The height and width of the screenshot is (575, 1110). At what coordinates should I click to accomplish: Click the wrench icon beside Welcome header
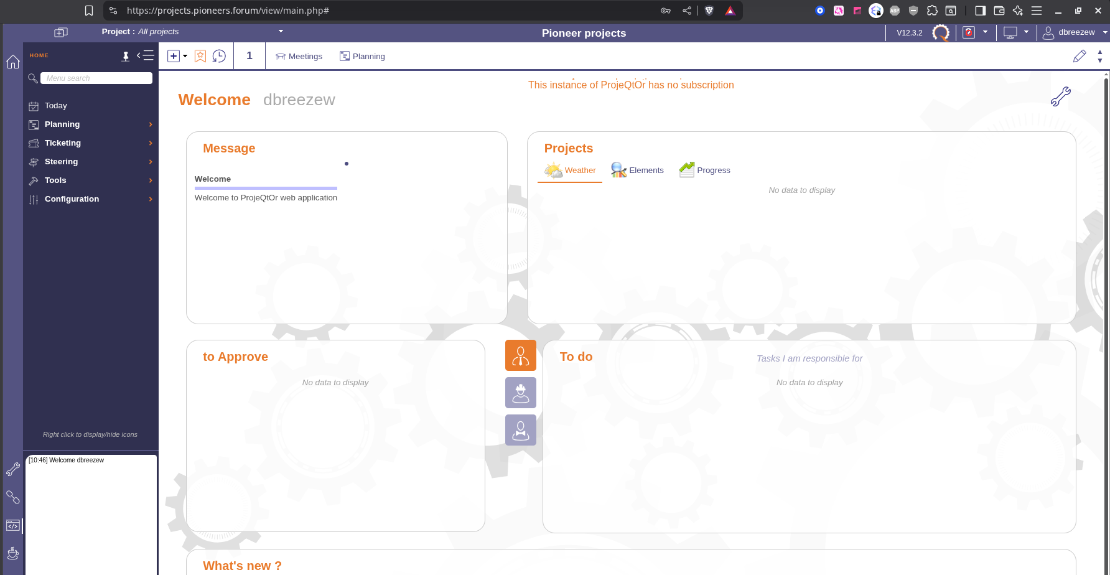tap(1060, 96)
